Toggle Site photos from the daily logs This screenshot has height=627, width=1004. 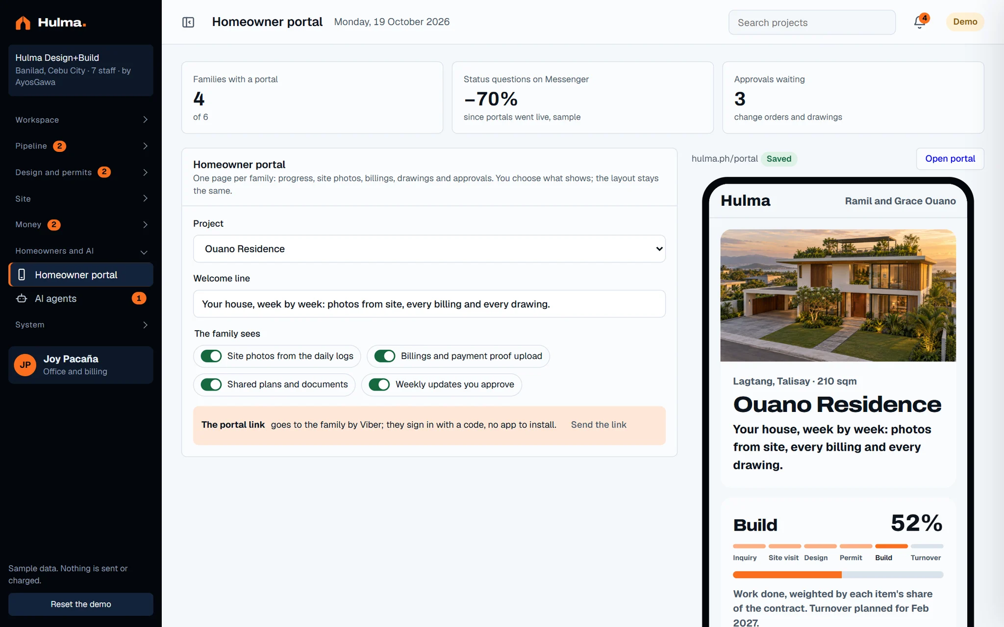click(x=211, y=356)
